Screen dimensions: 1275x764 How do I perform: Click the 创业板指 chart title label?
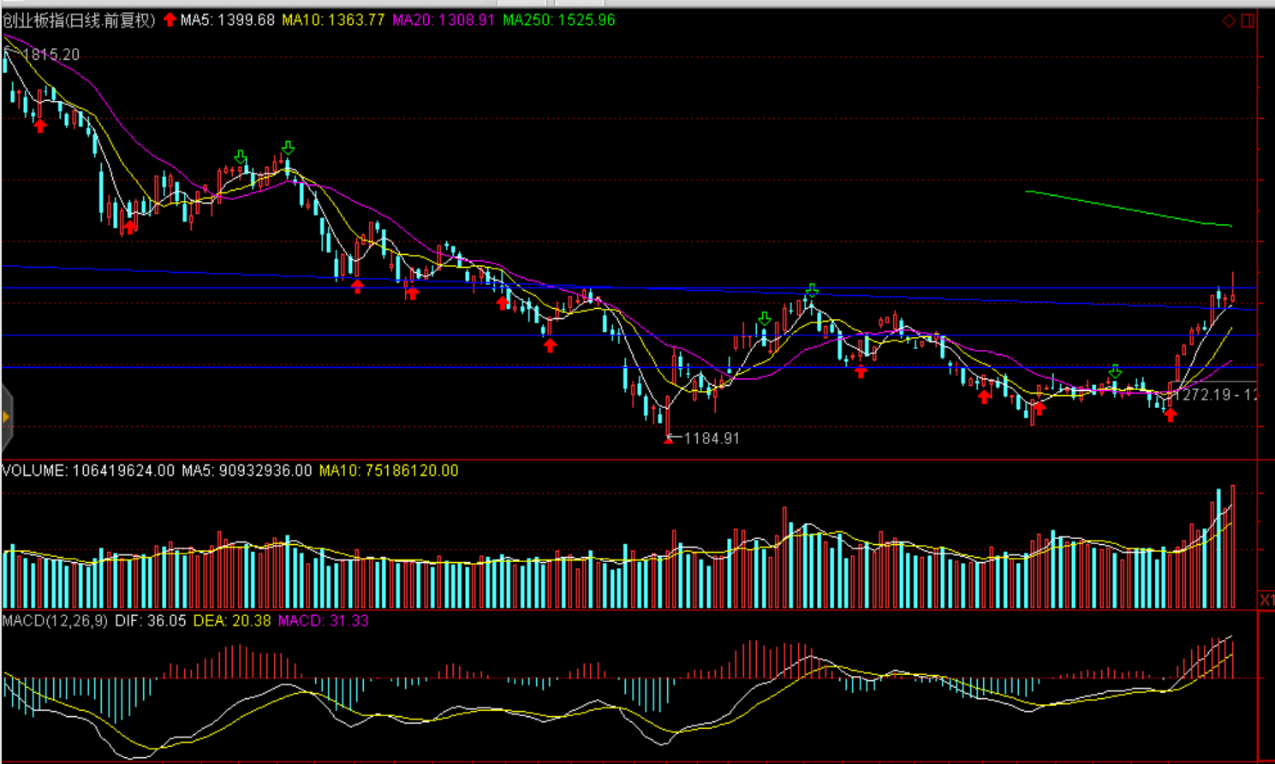click(78, 20)
